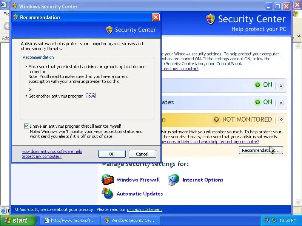This screenshot has height=226, width=302.
Task: Click the scroll down arrow in the browser window
Action: tap(298, 202)
